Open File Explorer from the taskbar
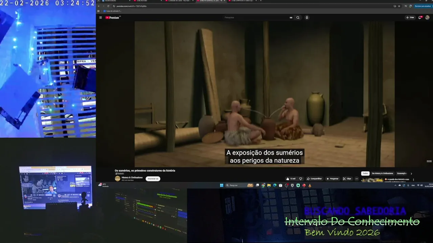The image size is (433, 243). (x=269, y=185)
